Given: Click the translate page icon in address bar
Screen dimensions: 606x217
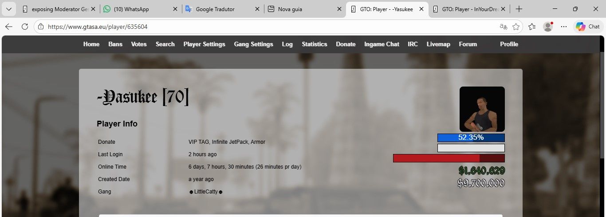Looking at the screenshot, I should tap(503, 27).
